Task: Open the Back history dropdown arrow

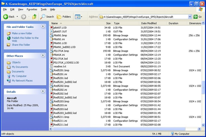Action: point(17,17)
